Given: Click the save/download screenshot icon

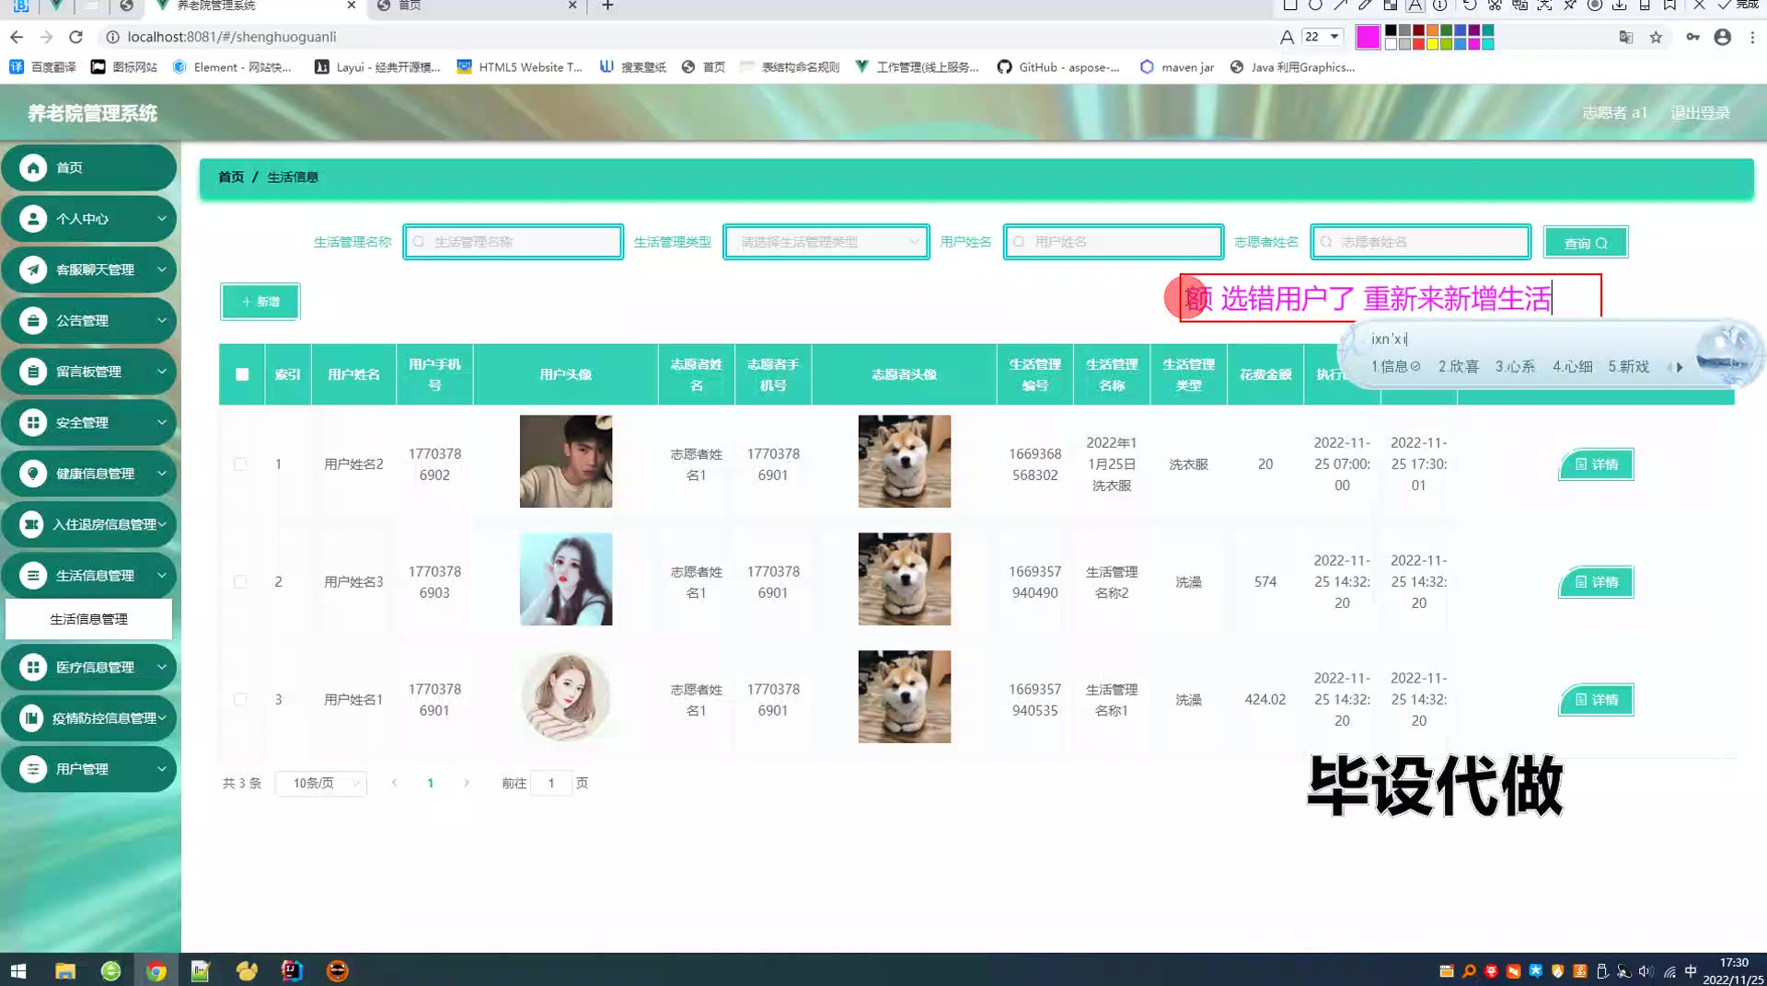Looking at the screenshot, I should pyautogui.click(x=1620, y=5).
